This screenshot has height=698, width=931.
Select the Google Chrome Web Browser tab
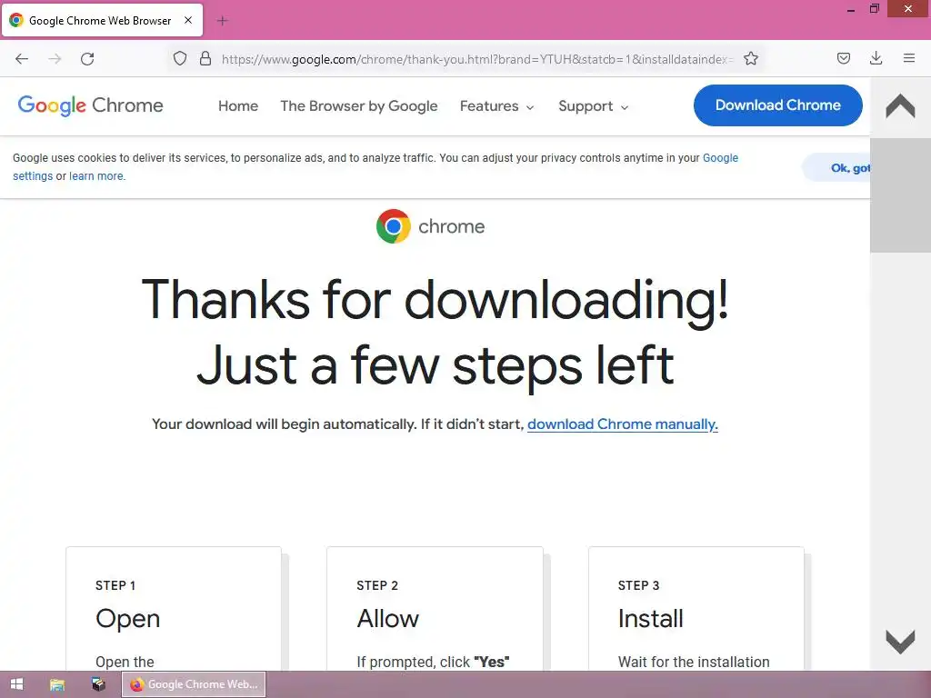103,20
